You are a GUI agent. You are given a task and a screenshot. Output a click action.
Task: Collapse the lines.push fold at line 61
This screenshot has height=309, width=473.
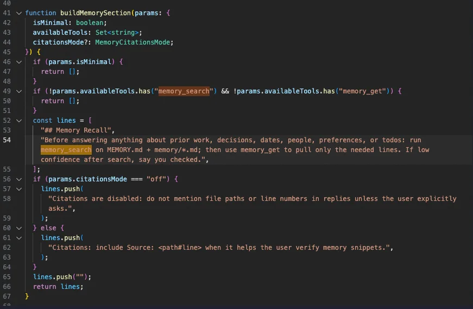(19, 238)
